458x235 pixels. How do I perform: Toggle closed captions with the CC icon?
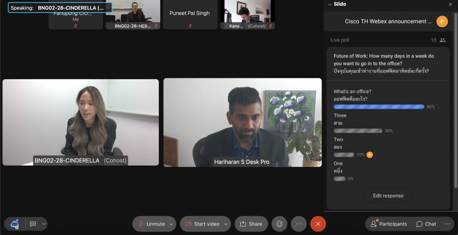click(33, 224)
